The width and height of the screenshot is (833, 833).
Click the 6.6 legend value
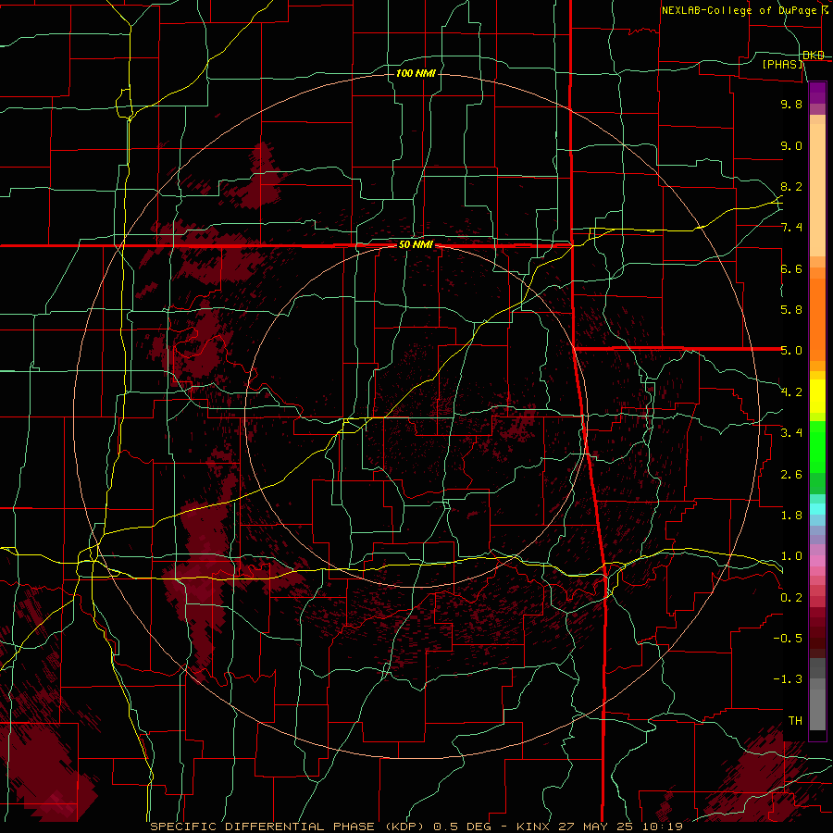tap(791, 268)
